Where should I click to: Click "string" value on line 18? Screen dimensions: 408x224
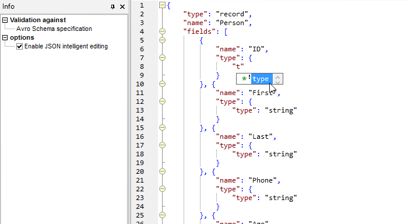281,154
